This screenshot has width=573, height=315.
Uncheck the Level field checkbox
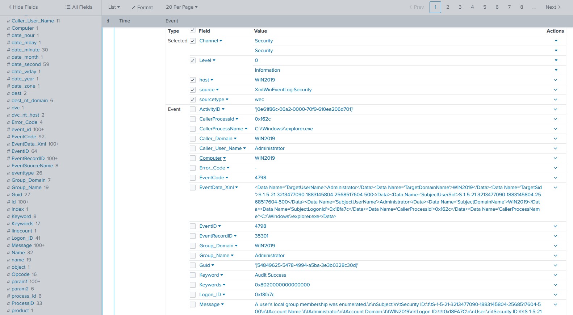[x=193, y=60]
